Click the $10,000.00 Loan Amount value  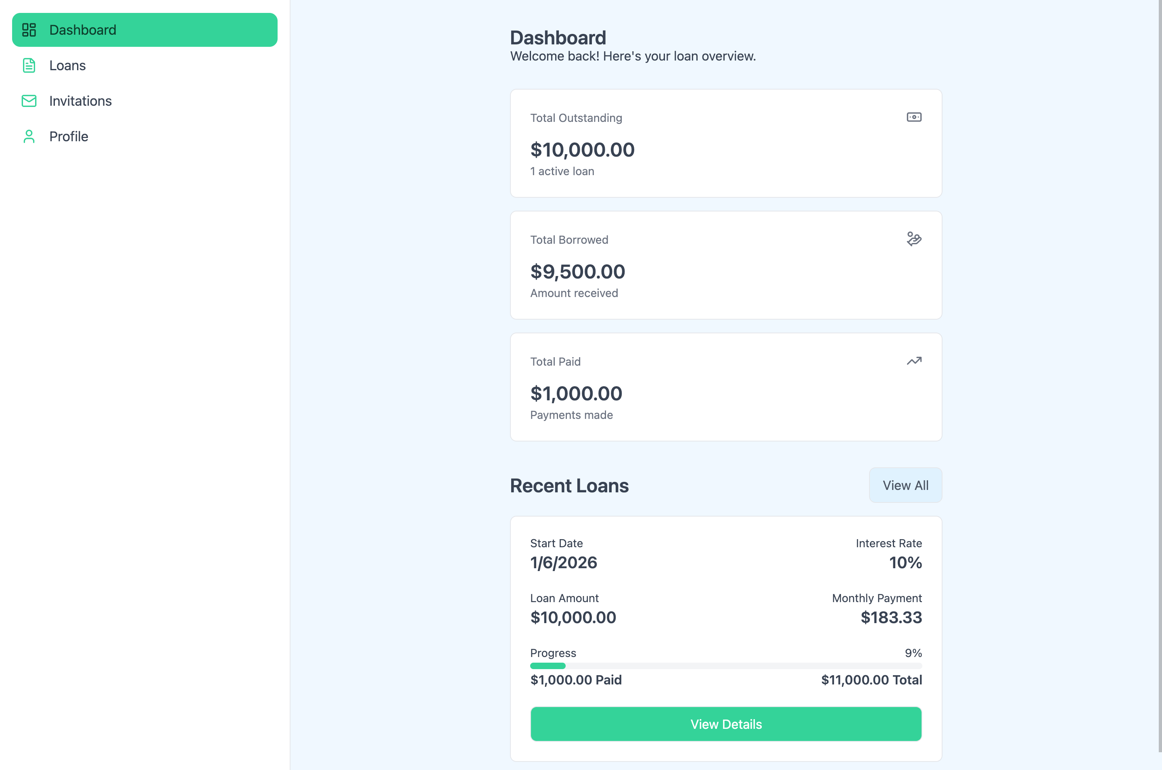click(573, 617)
